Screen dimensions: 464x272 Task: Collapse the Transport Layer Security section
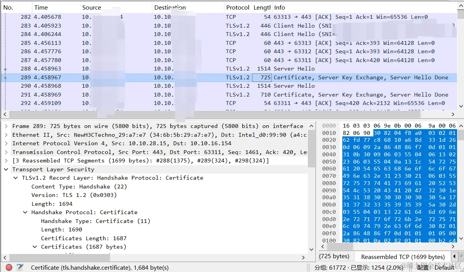(6, 169)
